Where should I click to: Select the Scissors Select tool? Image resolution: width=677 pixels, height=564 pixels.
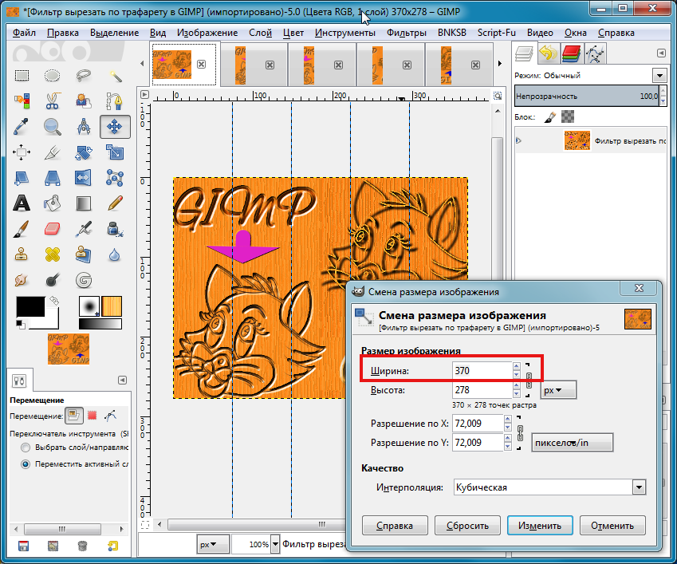point(53,101)
